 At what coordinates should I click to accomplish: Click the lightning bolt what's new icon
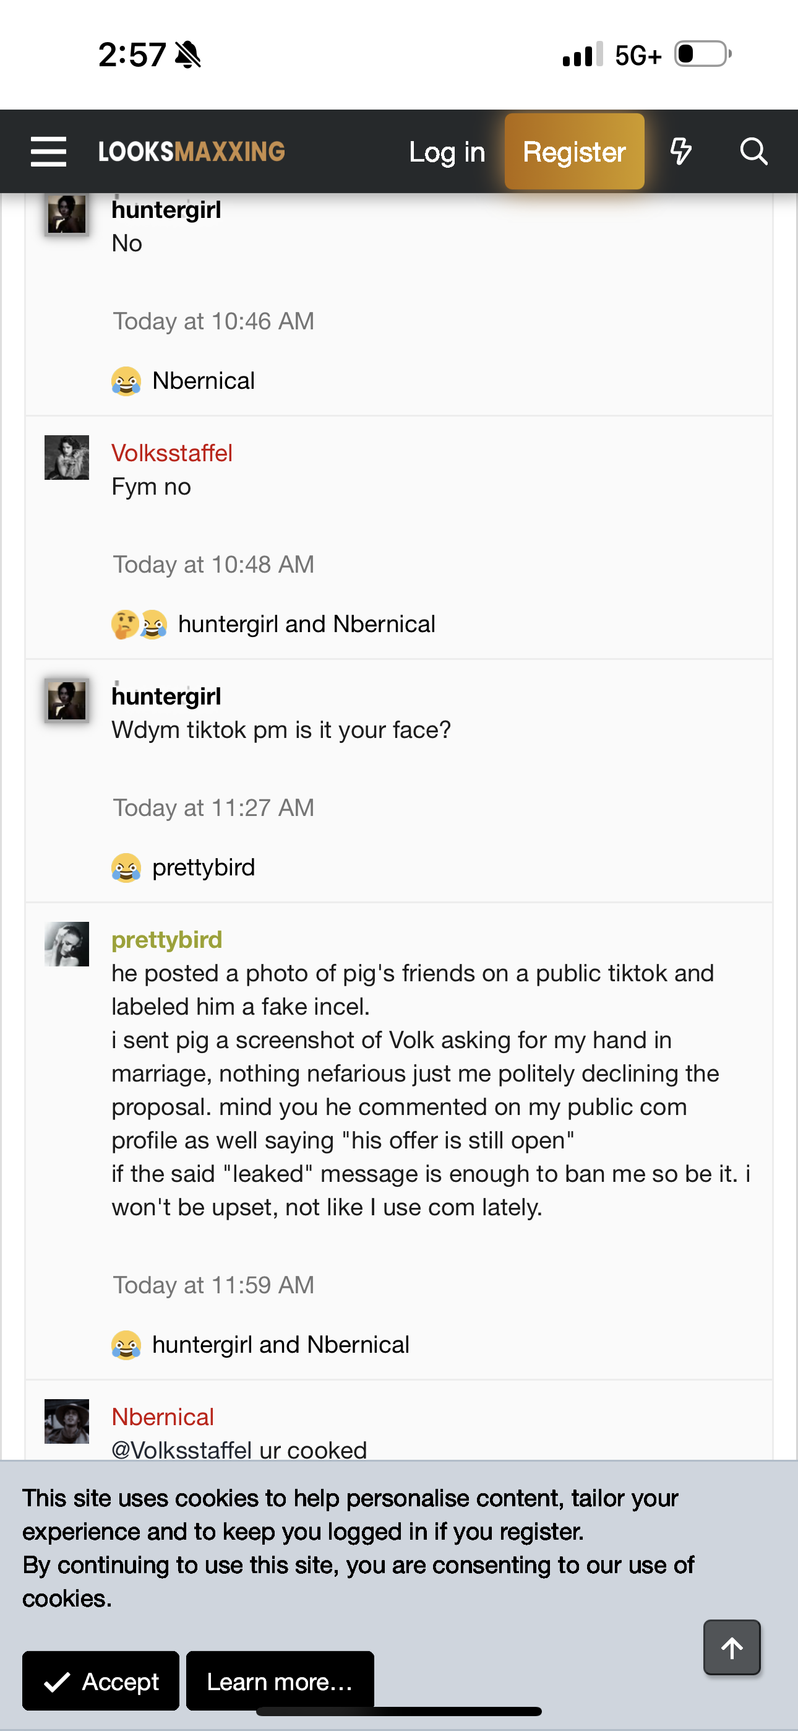tap(680, 151)
